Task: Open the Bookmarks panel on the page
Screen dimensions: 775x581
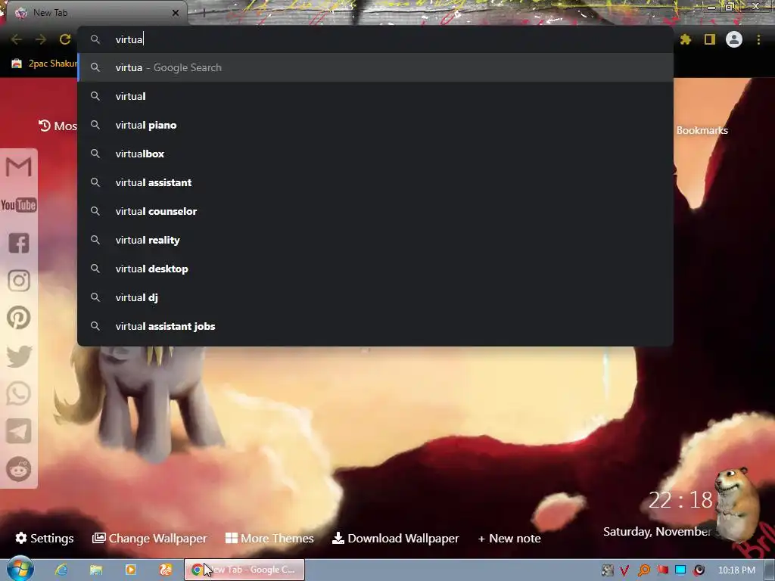Action: pos(702,130)
